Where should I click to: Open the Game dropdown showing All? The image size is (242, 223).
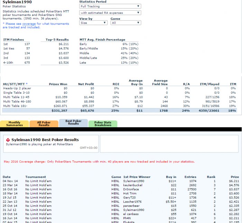(x=125, y=23)
